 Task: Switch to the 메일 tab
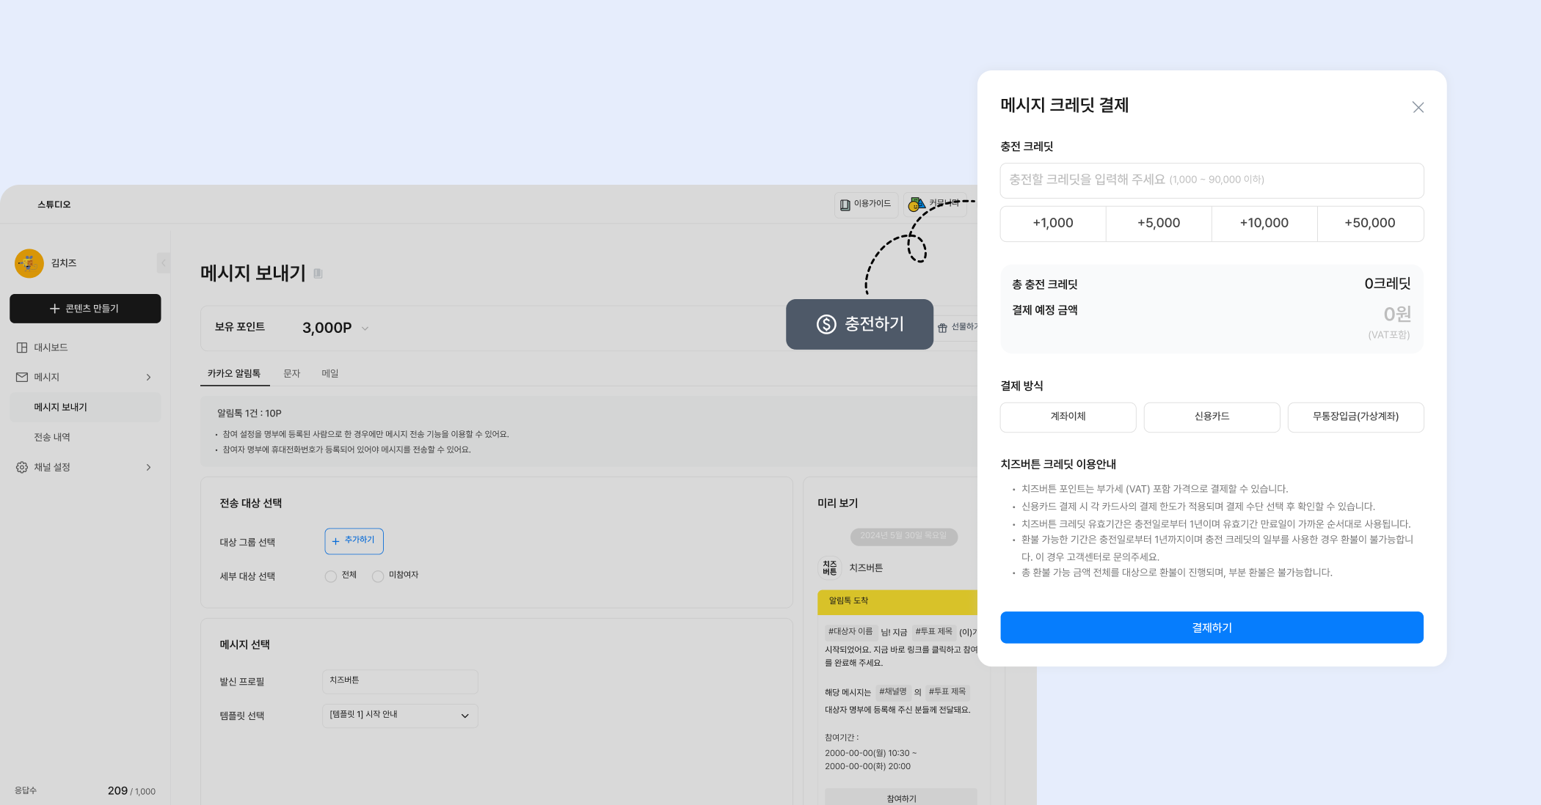pyautogui.click(x=330, y=373)
